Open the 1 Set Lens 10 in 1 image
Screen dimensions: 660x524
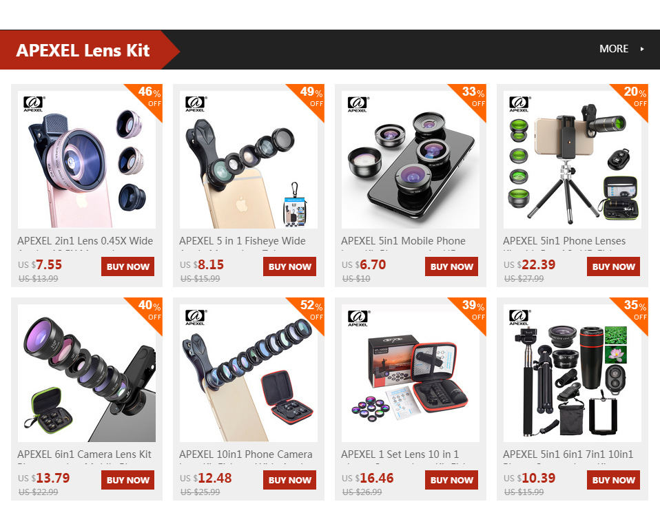tap(411, 373)
